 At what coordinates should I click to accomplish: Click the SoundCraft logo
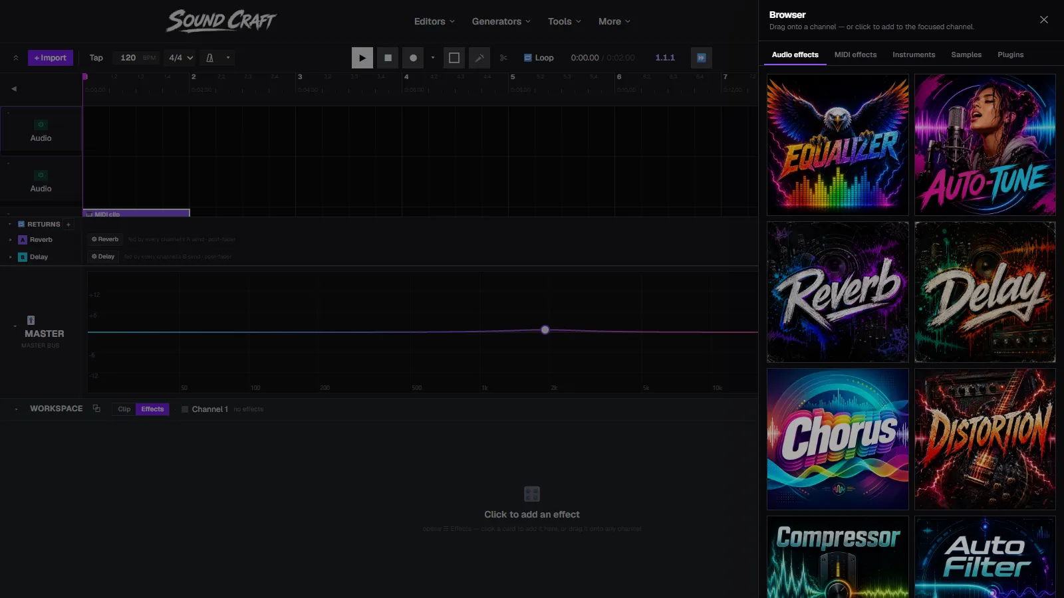221,21
